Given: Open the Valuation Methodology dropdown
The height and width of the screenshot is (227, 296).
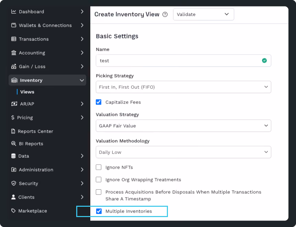Looking at the screenshot, I should point(183,152).
